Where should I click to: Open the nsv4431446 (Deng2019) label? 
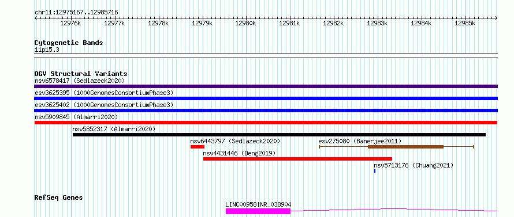[239, 153]
